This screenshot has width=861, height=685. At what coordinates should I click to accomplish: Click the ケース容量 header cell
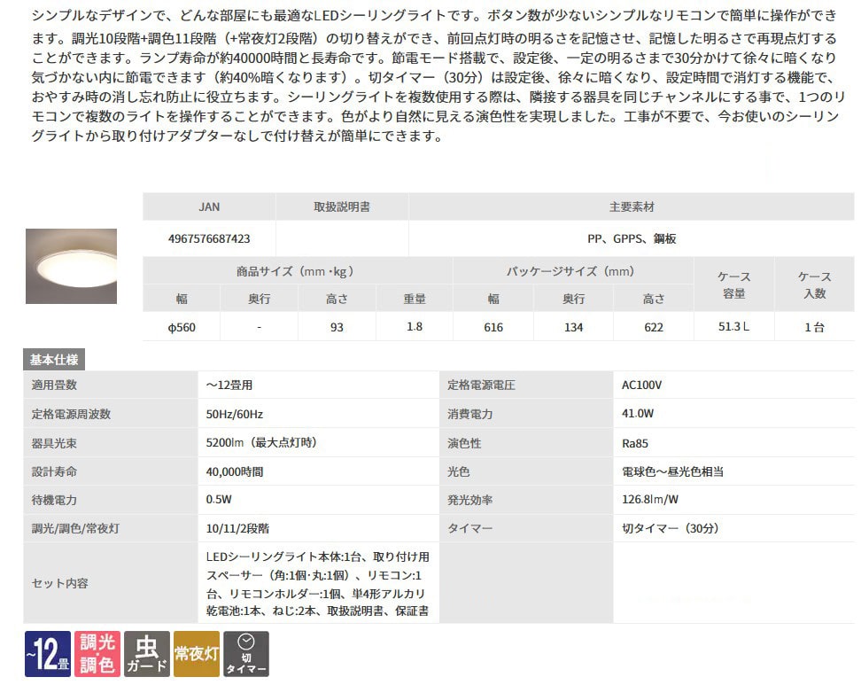(x=733, y=285)
